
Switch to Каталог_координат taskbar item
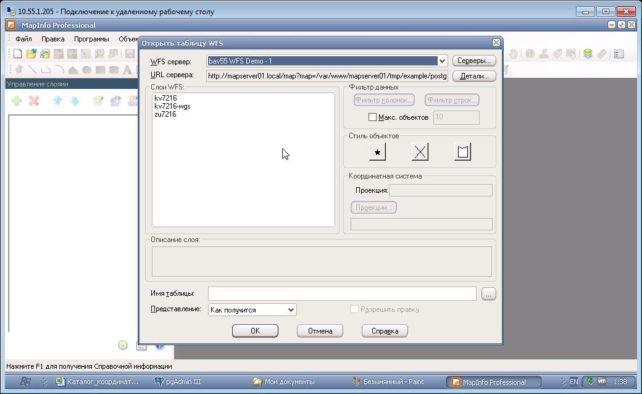pyautogui.click(x=98, y=382)
